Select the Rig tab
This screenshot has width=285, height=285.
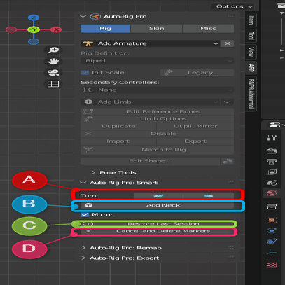pos(105,29)
